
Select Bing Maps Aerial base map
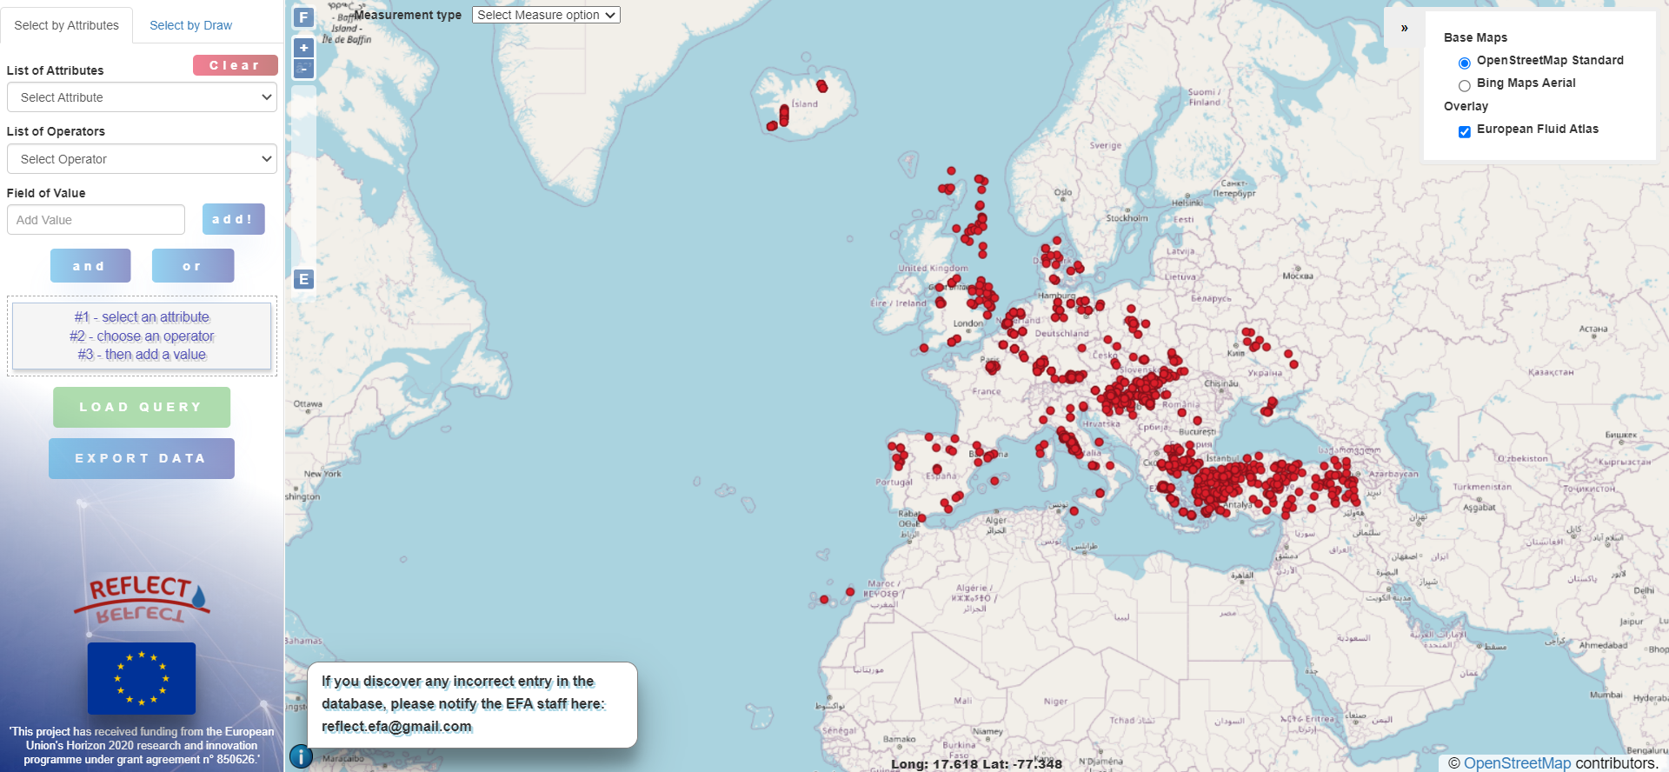coord(1465,85)
